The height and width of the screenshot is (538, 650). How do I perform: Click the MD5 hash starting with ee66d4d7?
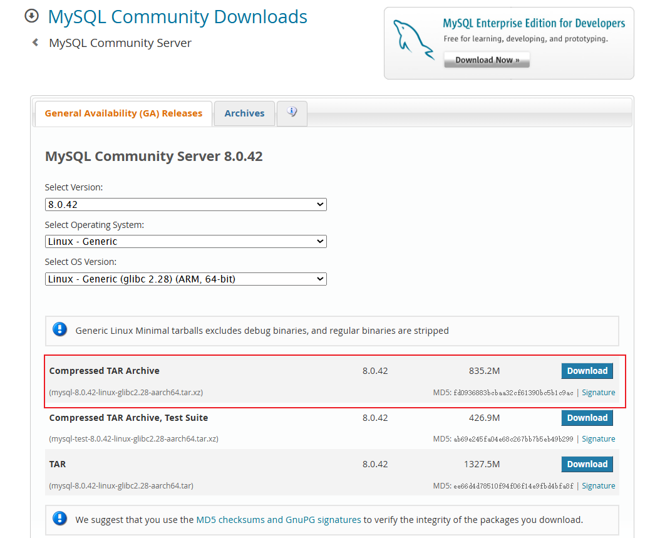[x=513, y=486]
